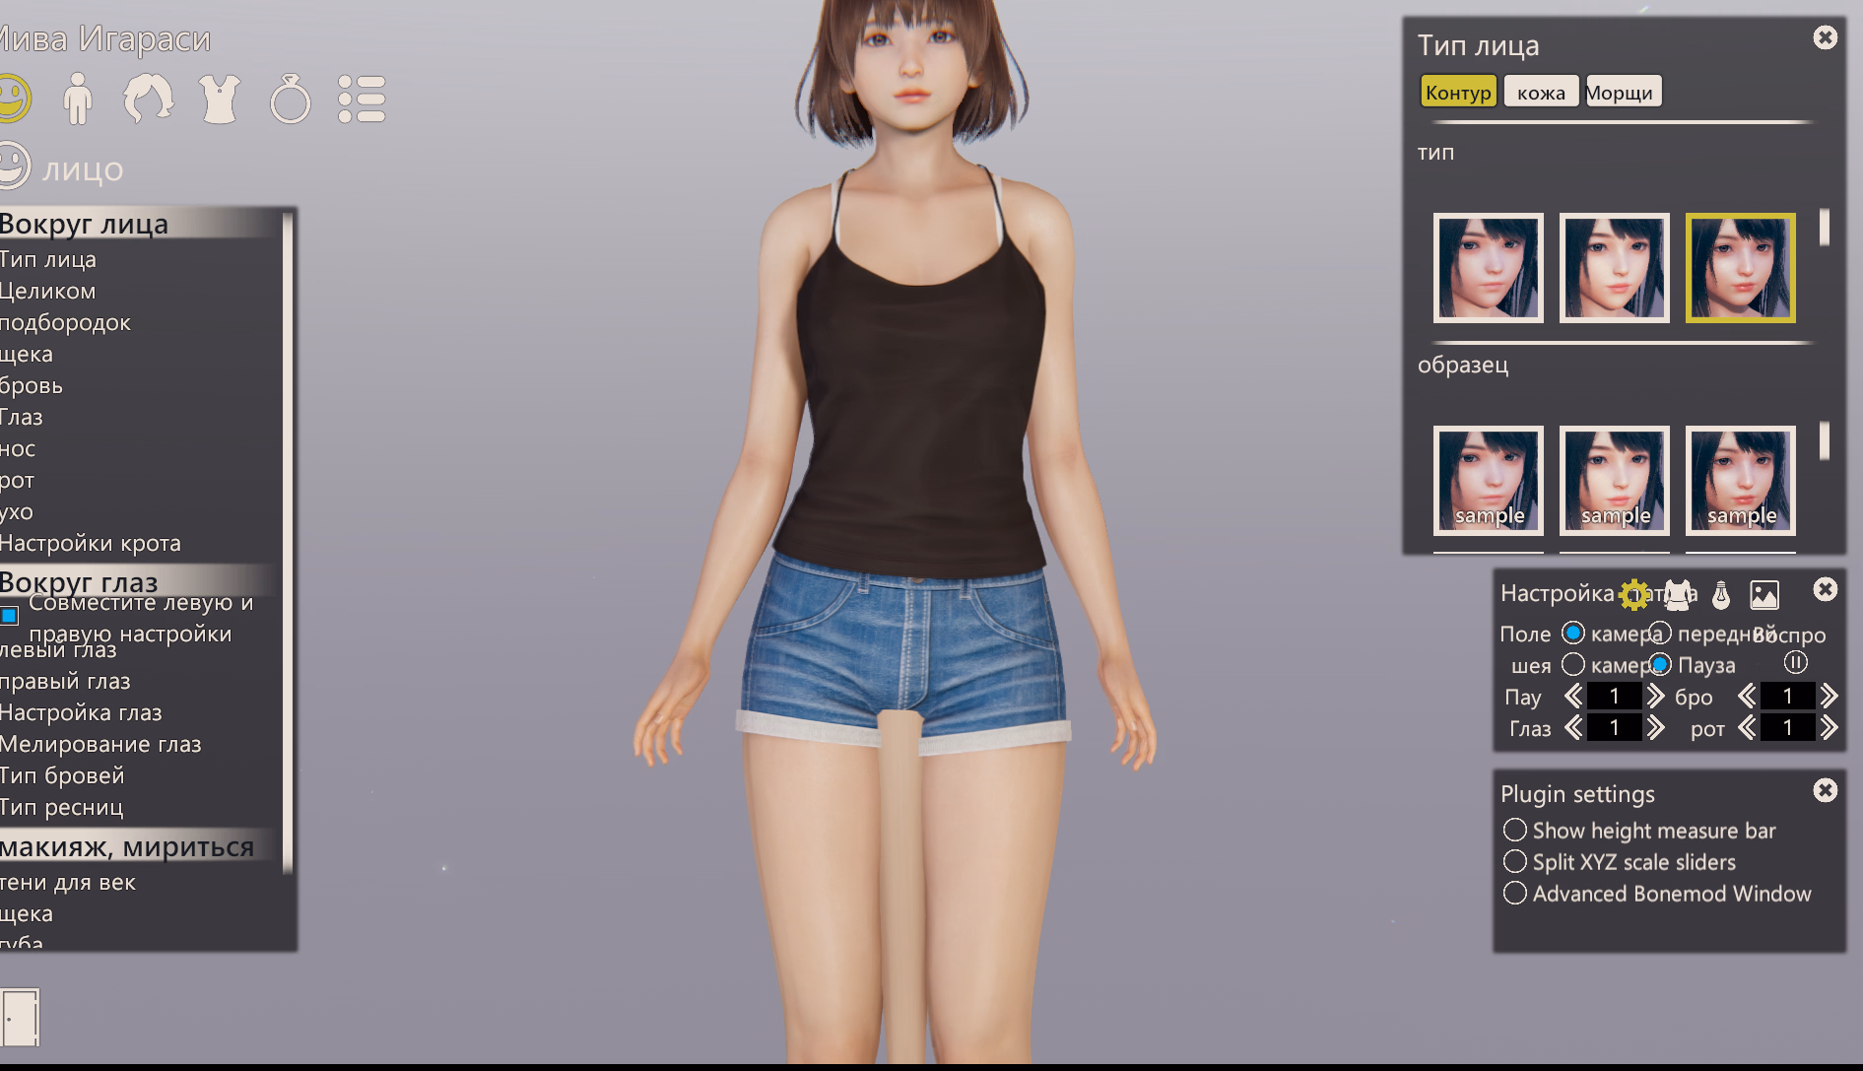
Task: Decrease 'Глаз' value with left chevron
Action: [1573, 728]
